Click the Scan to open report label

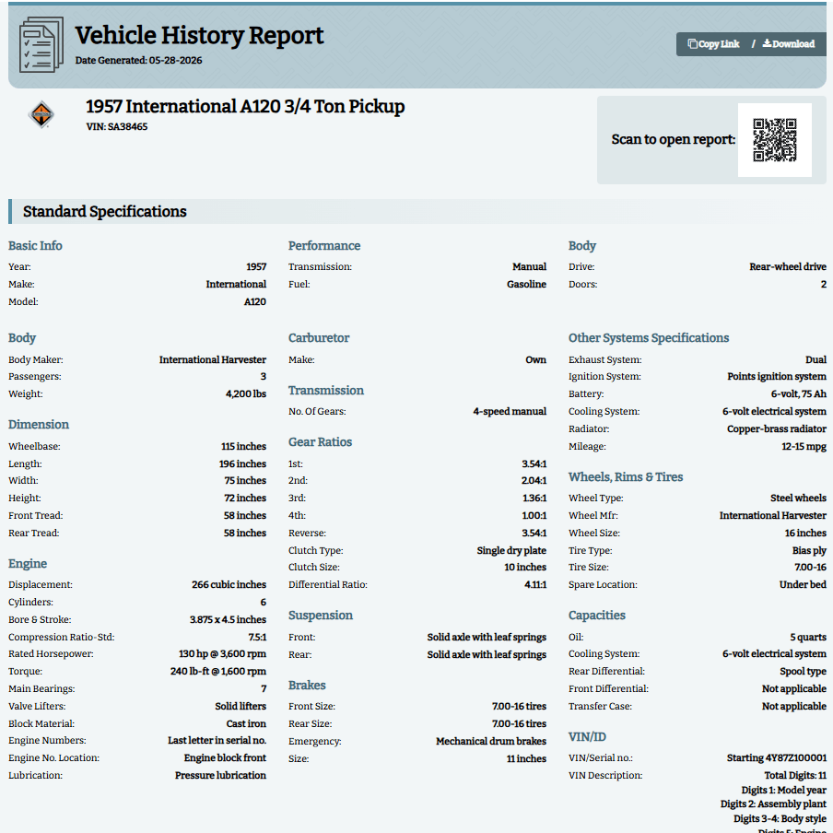[673, 139]
